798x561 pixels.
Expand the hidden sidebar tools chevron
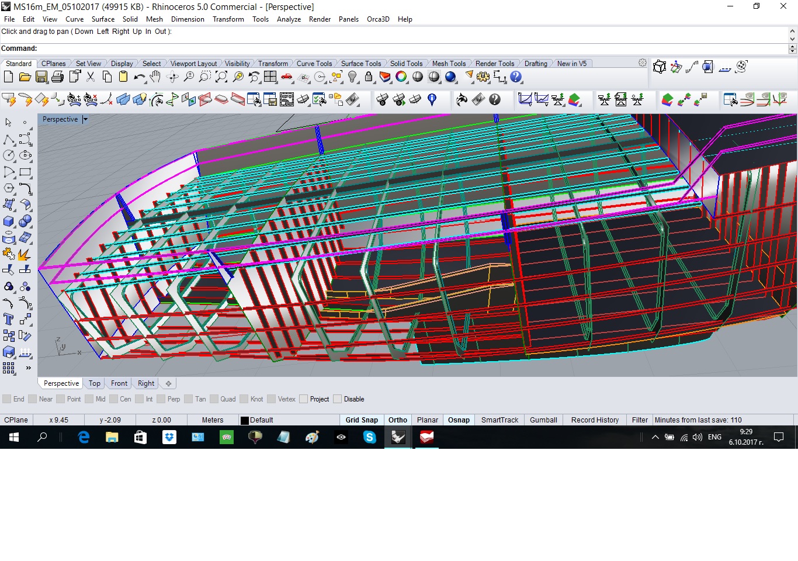coord(28,368)
